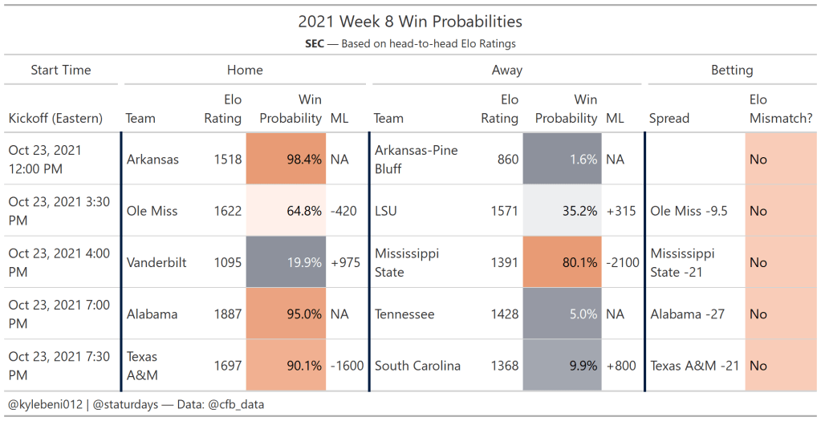Select the -2100 moneyline value
The width and height of the screenshot is (821, 421).
click(621, 262)
